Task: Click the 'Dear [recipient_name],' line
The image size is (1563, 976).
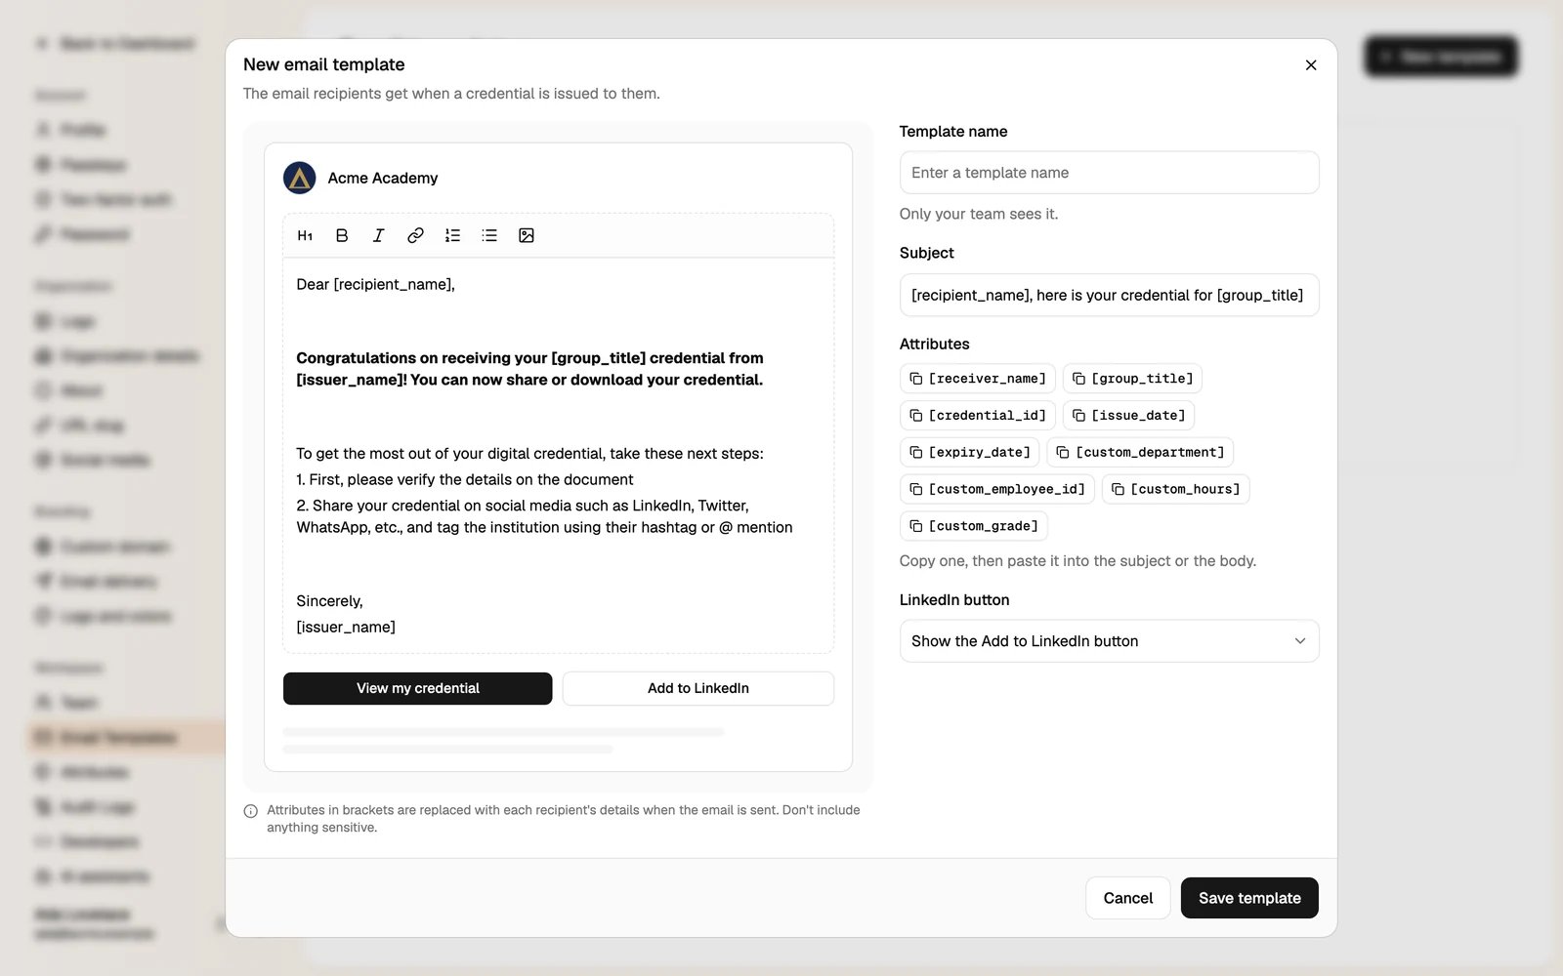Action: point(375,284)
